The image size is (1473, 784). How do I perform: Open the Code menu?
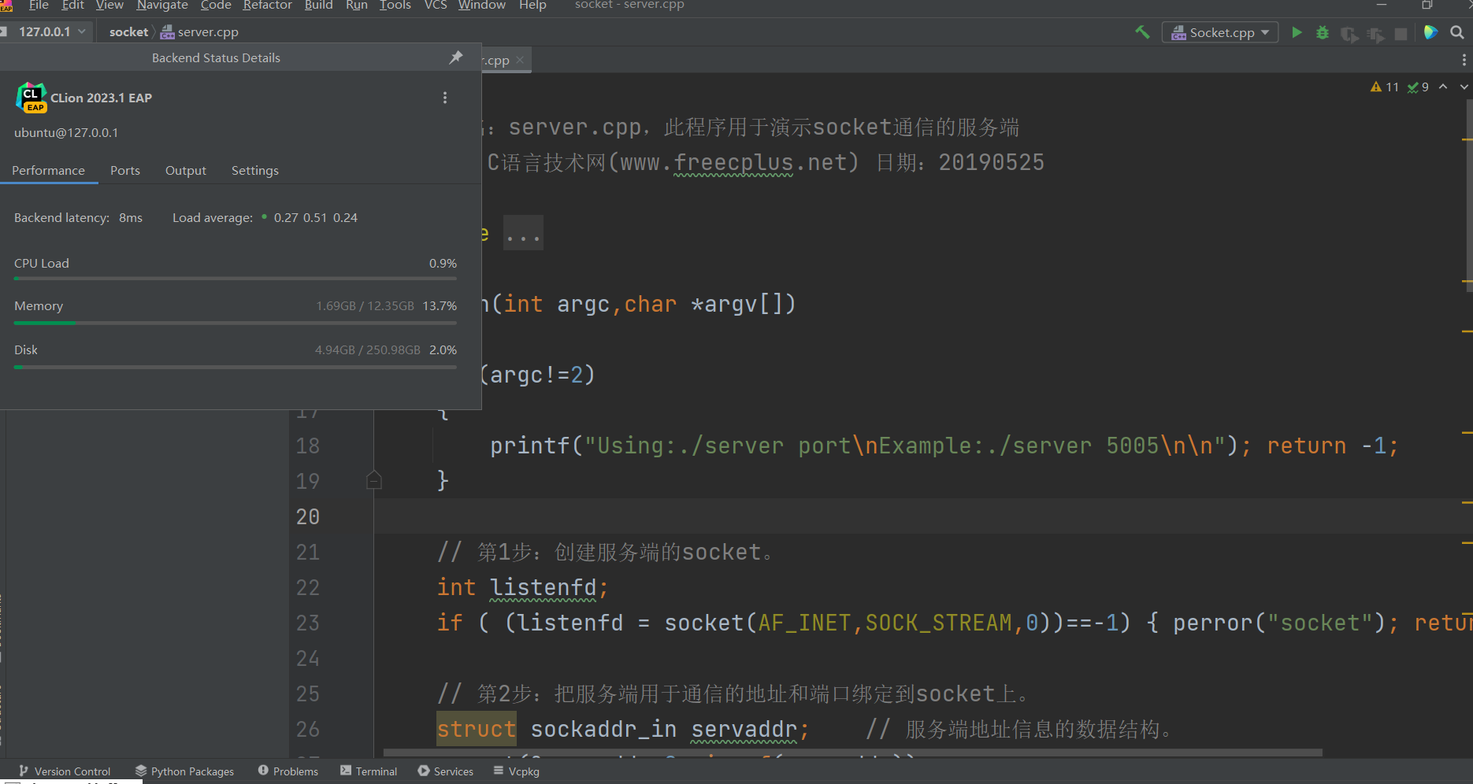click(216, 6)
